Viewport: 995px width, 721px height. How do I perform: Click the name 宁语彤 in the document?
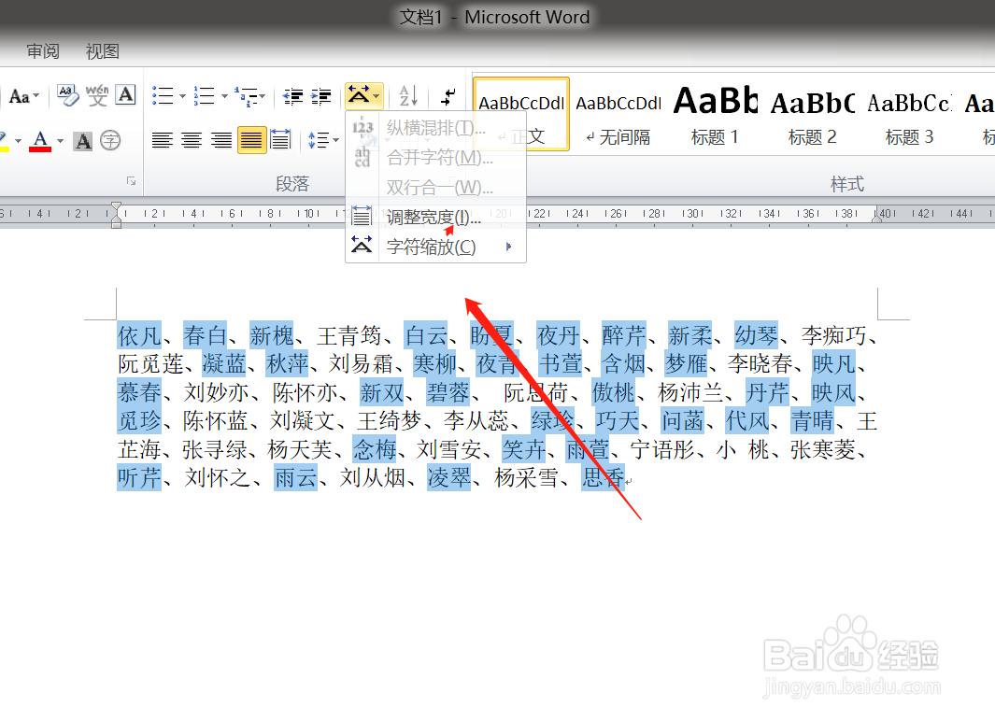point(662,449)
